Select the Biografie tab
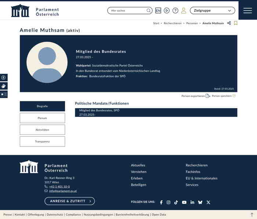The image size is (257, 219). (x=42, y=106)
